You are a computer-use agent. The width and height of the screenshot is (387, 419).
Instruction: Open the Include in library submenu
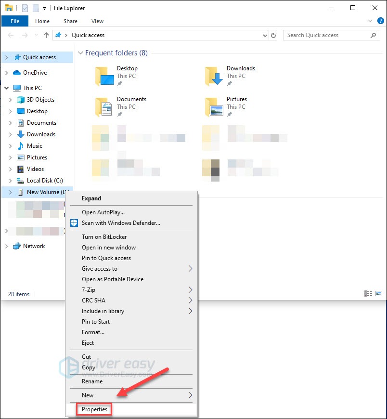click(131, 311)
